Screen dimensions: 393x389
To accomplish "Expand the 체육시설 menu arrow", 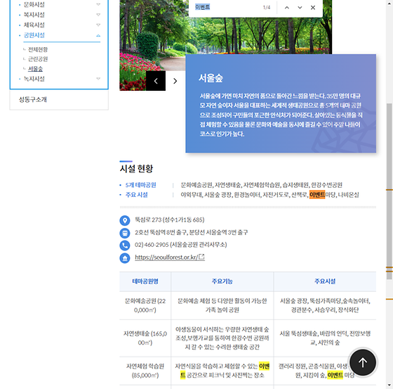I will pos(98,25).
